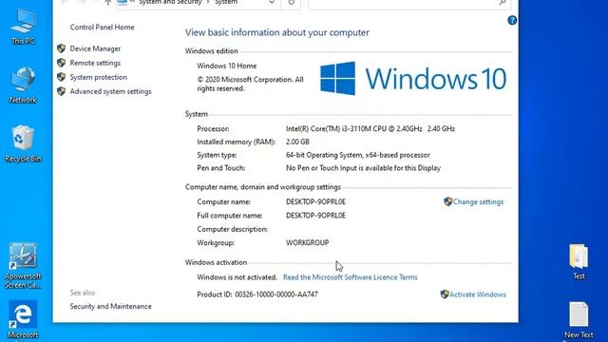This screenshot has width=608, height=342.
Task: Click the search magnifier icon
Action: pyautogui.click(x=503, y=3)
